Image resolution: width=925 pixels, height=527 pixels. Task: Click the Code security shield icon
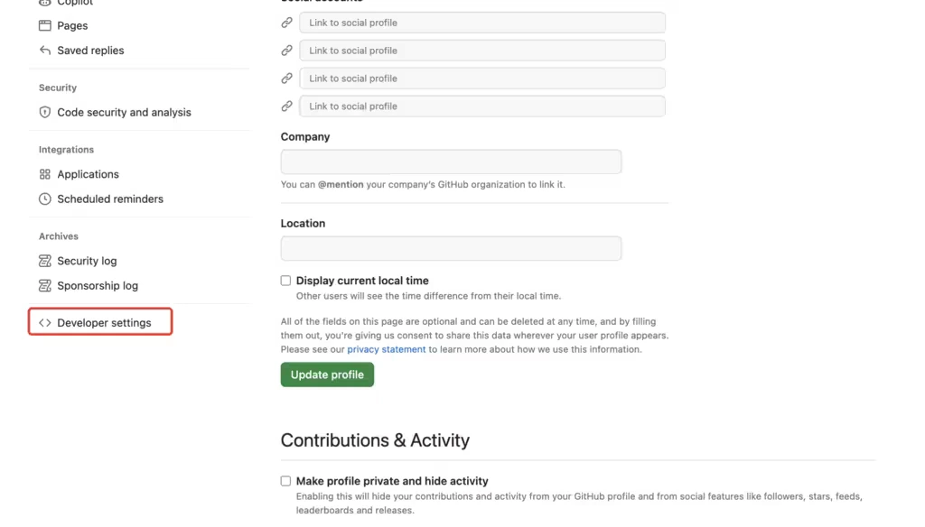[x=44, y=112]
